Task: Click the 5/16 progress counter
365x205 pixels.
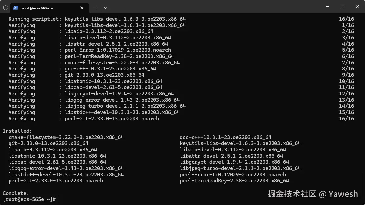Action: point(348,50)
